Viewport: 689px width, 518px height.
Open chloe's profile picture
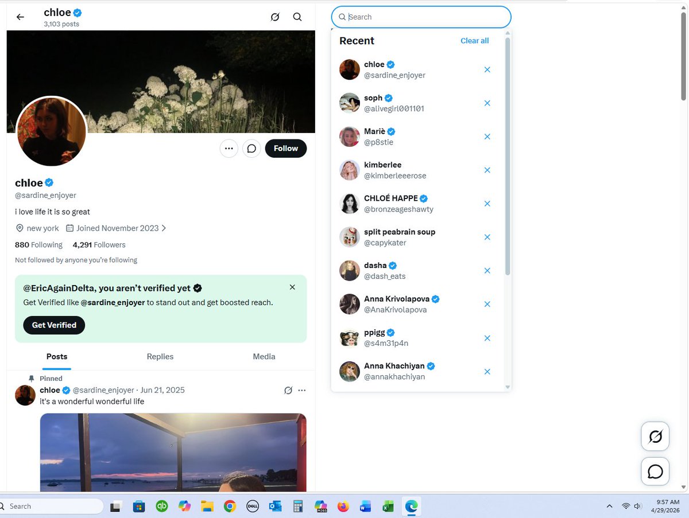point(52,131)
